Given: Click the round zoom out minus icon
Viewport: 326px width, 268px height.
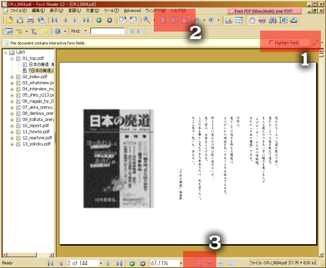Looking at the screenshot, I should 197,20.
